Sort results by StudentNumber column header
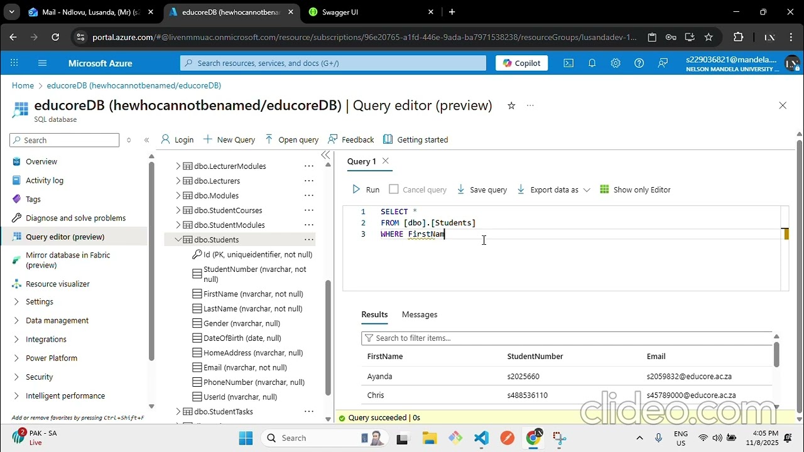Viewport: 804px width, 452px height. pos(535,357)
